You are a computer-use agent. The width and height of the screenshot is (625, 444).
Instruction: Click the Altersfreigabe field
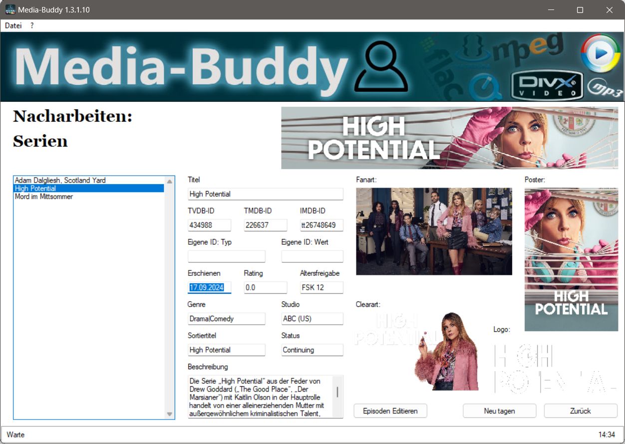coord(321,287)
